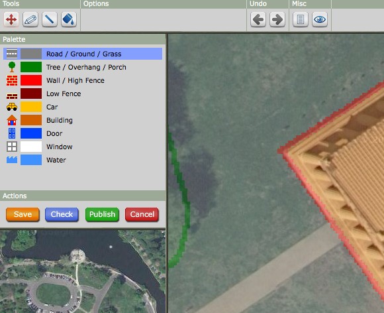Open the document page icon under Misc
Screen dimensions: 384x313
[301, 19]
